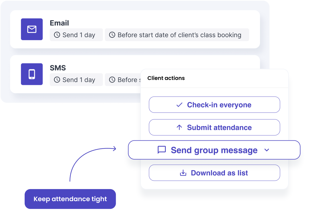Screen dimensions: 316x210
Task: Click the upload arrow icon beside Submit attendance
Action: (179, 127)
